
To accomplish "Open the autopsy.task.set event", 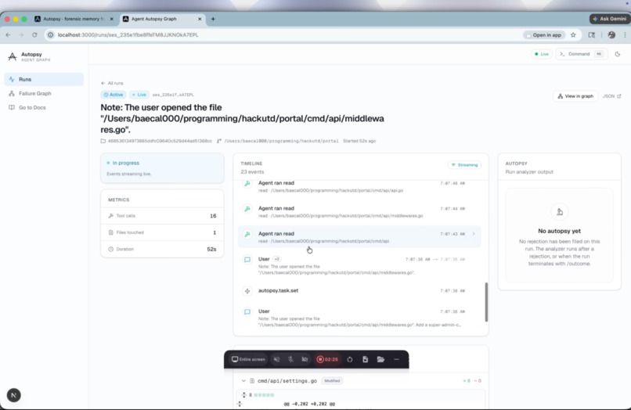I will point(359,290).
